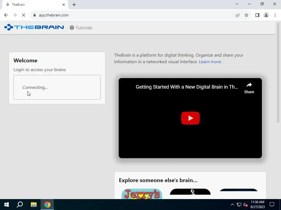
Task: Open the Chrome profile avatar
Action: (266, 15)
